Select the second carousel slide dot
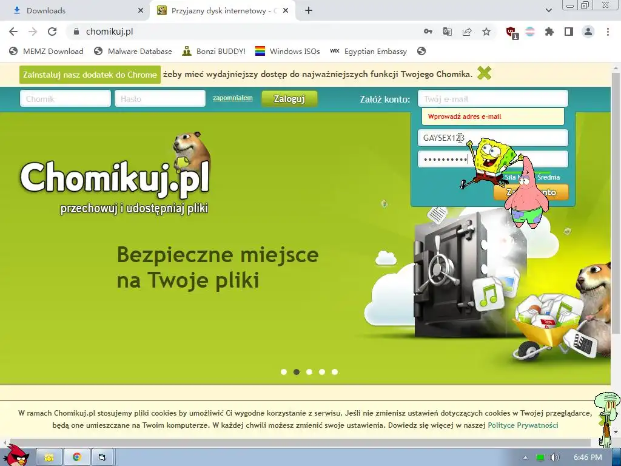The image size is (621, 466). point(296,372)
